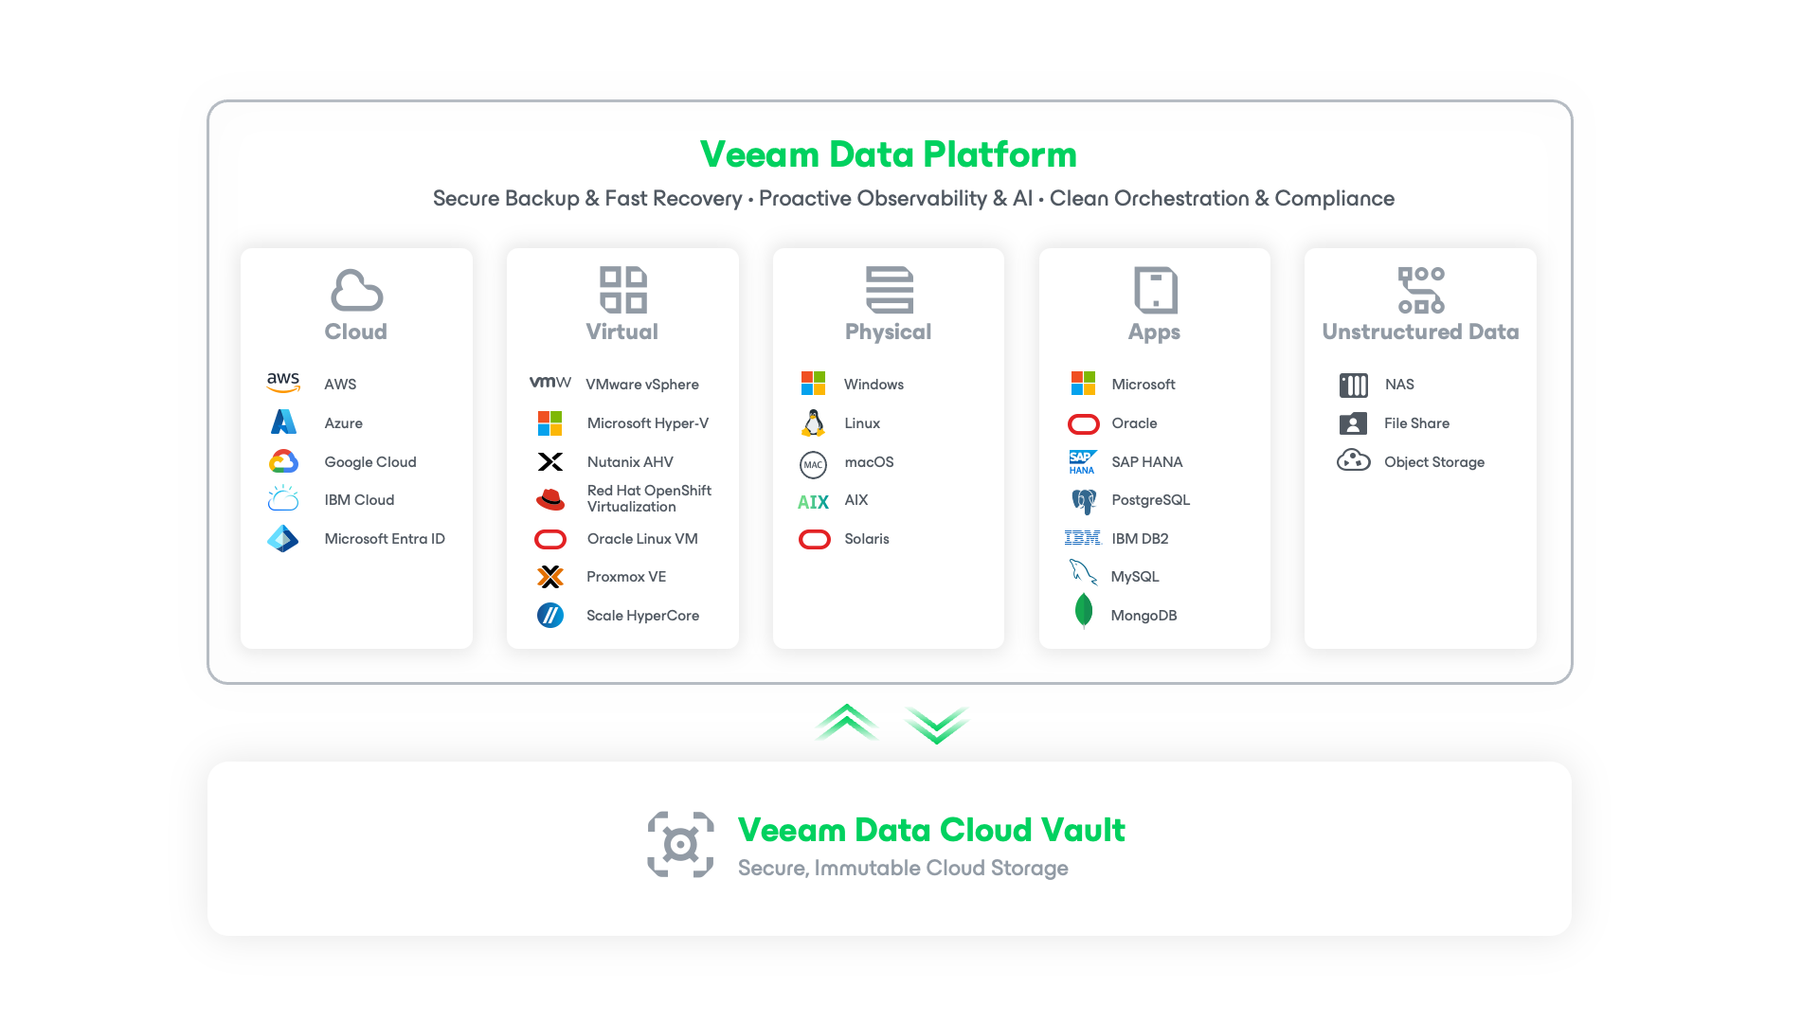
Task: Click the Veeam Data Cloud Vault heading
Action: pyautogui.click(x=931, y=830)
